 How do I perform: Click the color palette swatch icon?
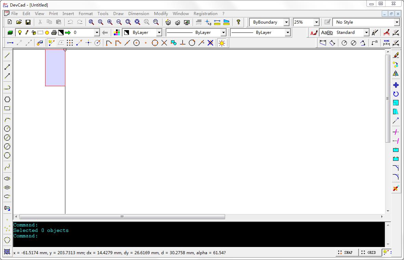117,32
